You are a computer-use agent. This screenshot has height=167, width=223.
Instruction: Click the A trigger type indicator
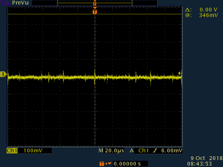[x=132, y=151]
